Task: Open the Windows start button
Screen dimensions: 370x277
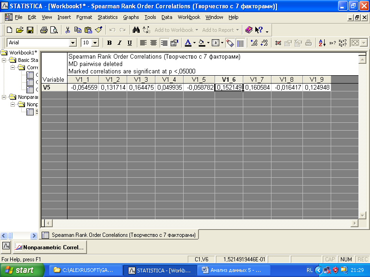Action: 22,270
